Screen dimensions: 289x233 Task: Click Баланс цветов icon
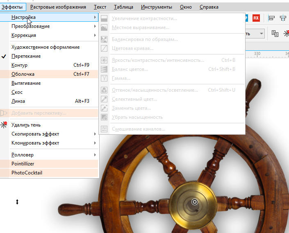point(104,69)
